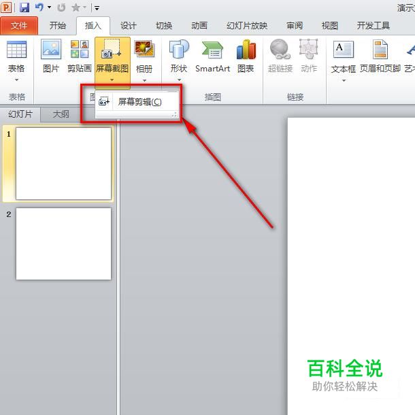Click the PowerPoint application icon
This screenshot has width=415, height=415.
pyautogui.click(x=6, y=7)
